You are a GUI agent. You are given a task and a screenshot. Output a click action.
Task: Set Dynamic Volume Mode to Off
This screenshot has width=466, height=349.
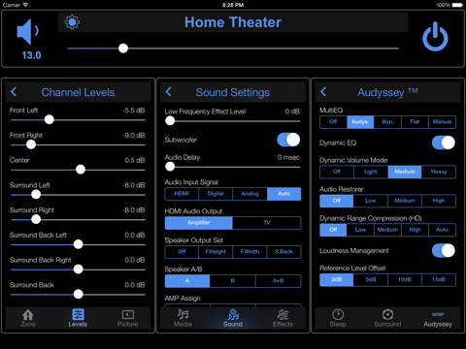pos(337,172)
